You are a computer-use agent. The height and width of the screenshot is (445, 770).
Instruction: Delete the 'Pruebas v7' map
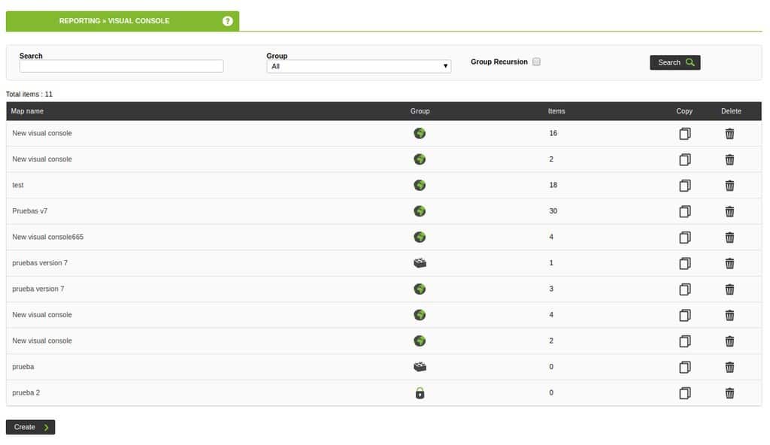[x=729, y=212]
